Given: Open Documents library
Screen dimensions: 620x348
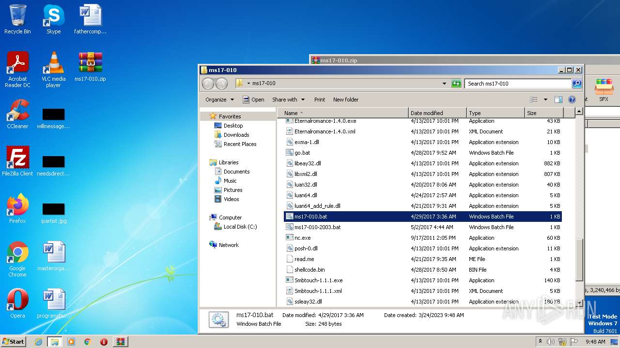Looking at the screenshot, I should coord(236,172).
